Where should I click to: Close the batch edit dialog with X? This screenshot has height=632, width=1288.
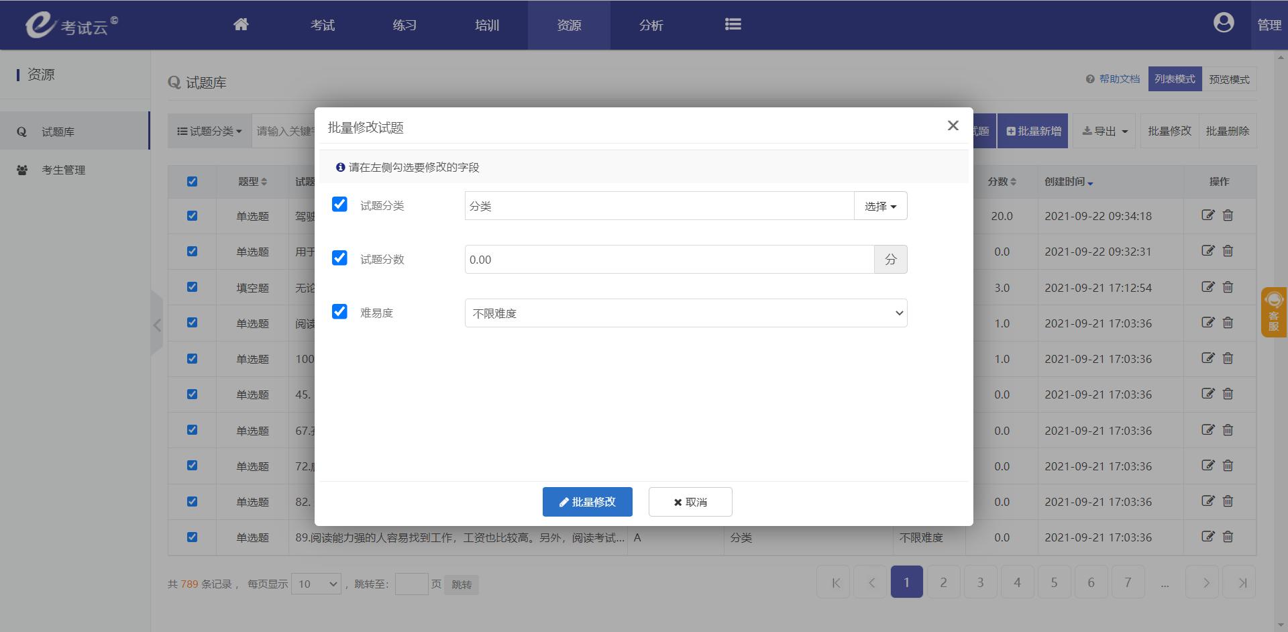click(953, 125)
